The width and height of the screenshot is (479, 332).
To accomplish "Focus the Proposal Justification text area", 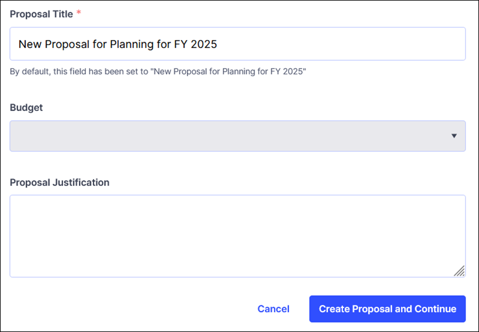I will pos(237,236).
